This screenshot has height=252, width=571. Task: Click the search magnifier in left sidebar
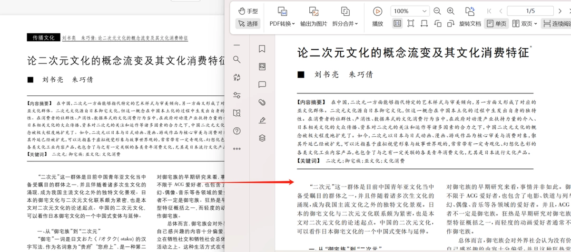[x=237, y=59]
